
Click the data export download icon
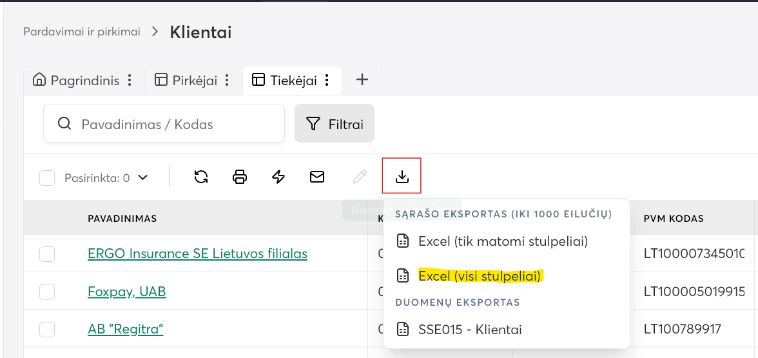[402, 177]
